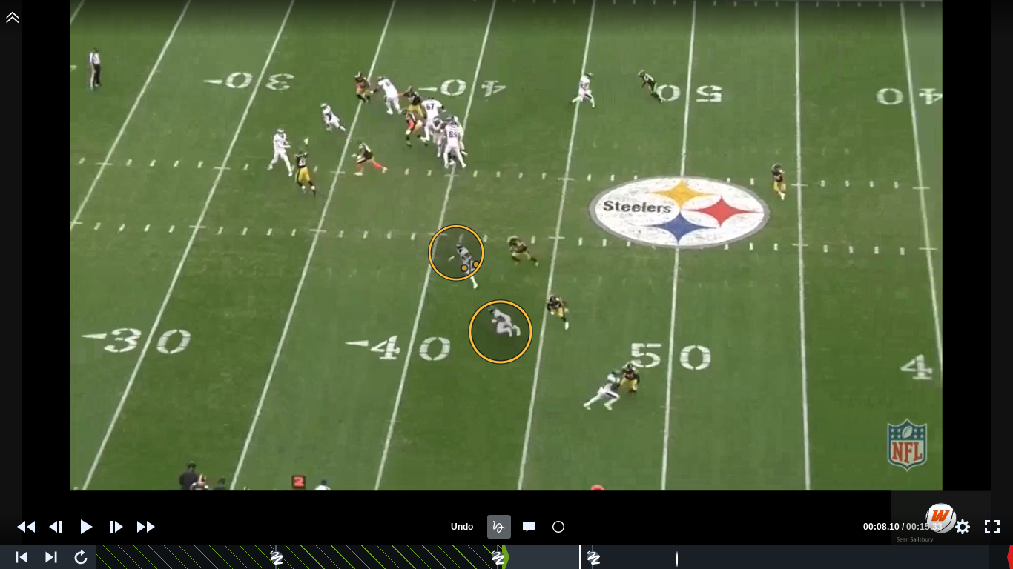
Task: Open settings via the gear icon
Action: click(962, 527)
